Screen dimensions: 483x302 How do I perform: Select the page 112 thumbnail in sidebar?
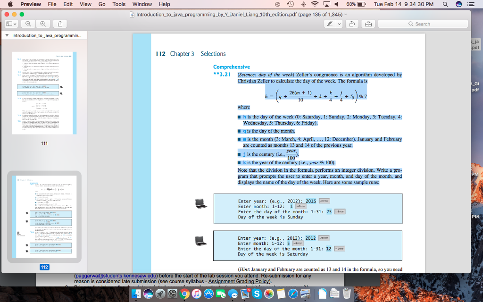click(x=45, y=217)
